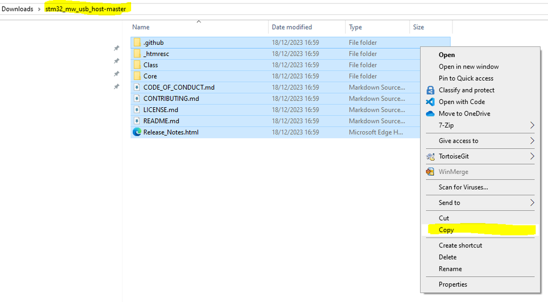Image resolution: width=548 pixels, height=302 pixels.
Task: Click the Edge icon beside Release_Notes.html
Action: coord(137,132)
